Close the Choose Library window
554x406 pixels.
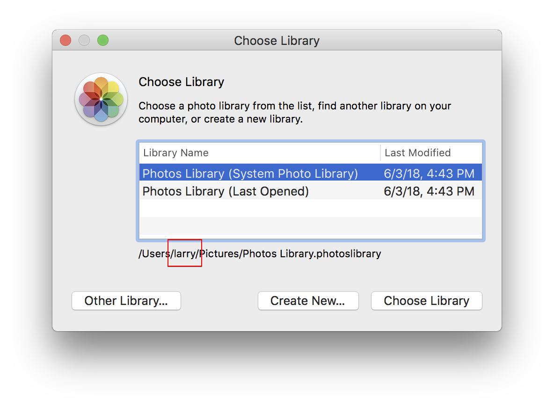66,41
